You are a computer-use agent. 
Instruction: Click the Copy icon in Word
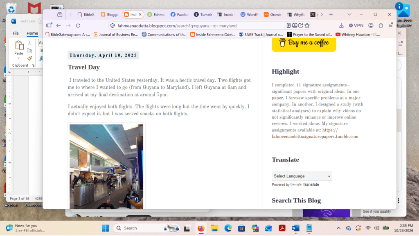tap(29, 50)
